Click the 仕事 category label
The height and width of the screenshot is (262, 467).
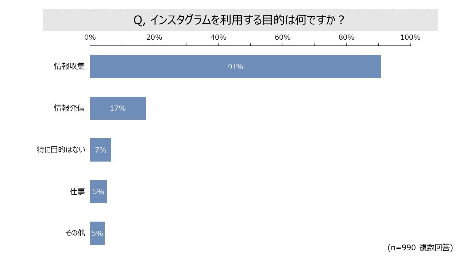77,191
